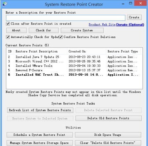148x146 pixels.
Task: Click the Application Rem... type cell
Action: [x=122, y=70]
